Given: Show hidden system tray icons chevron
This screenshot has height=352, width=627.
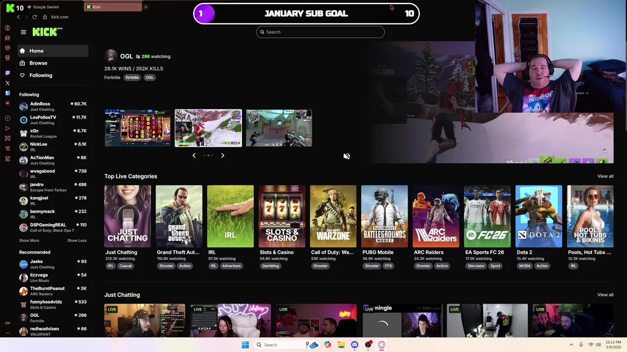Looking at the screenshot, I should 571,345.
